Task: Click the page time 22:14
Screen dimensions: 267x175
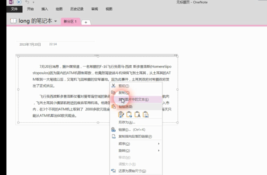Action: [x=53, y=44]
